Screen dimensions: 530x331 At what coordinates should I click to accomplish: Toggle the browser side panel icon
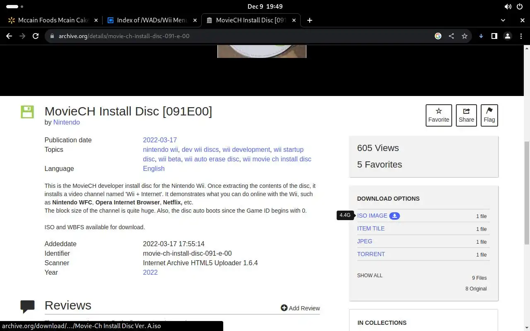coord(494,36)
